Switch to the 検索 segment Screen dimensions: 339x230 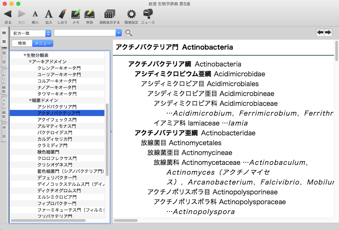point(22,43)
